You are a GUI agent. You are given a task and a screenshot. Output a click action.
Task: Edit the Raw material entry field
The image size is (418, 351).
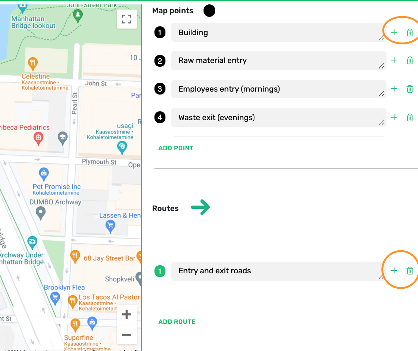(x=279, y=60)
